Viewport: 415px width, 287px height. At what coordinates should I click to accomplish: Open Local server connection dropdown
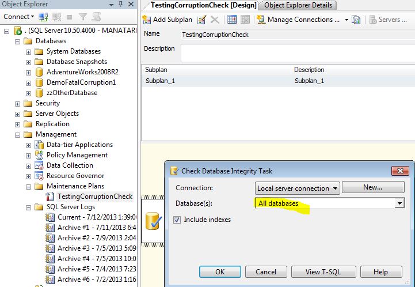coord(298,188)
